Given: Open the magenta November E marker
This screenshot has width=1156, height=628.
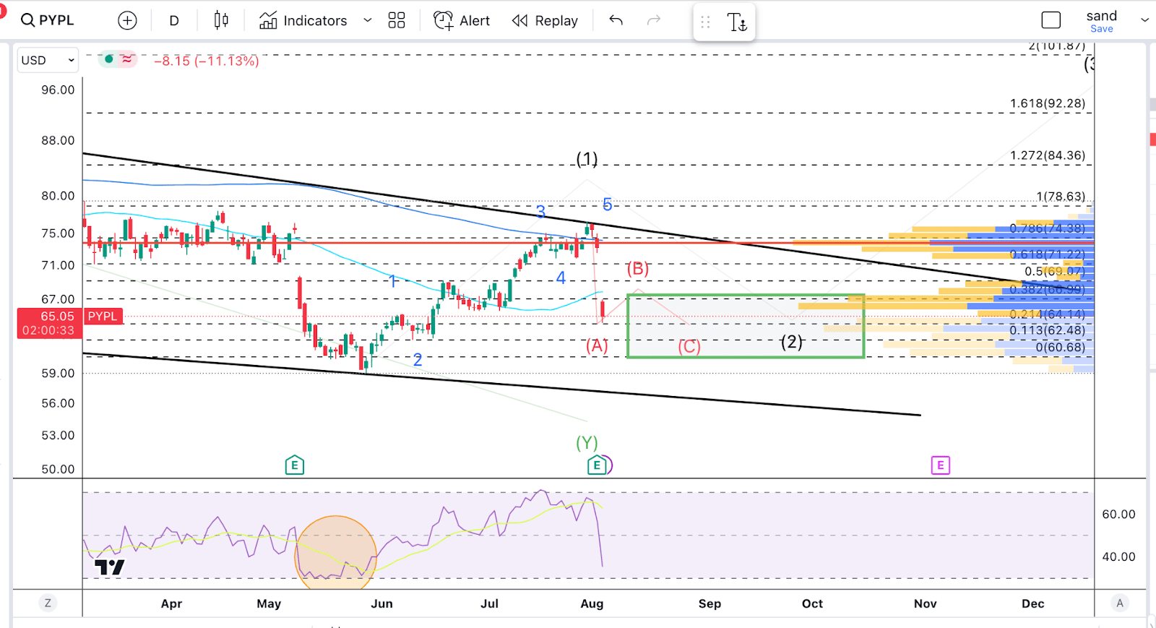Looking at the screenshot, I should point(940,465).
